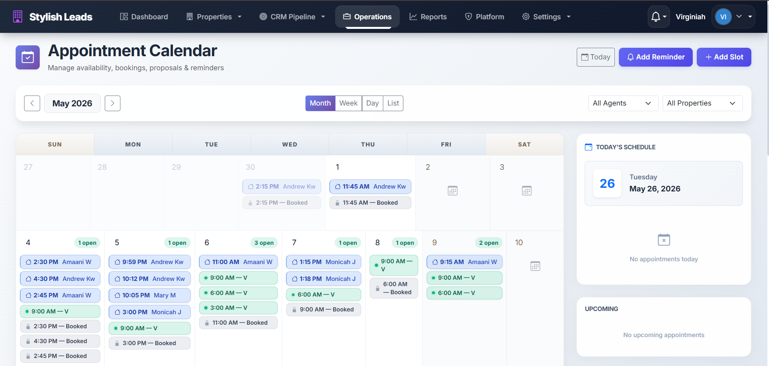Click the calendar placeholder icon on May 10
This screenshot has height=366, width=769.
click(x=535, y=266)
